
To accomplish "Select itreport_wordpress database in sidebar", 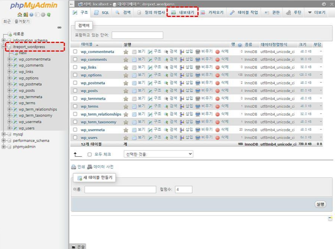I will 29,47.
